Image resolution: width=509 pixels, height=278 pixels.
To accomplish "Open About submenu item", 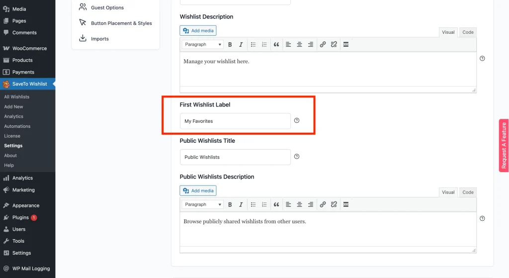I will pyautogui.click(x=10, y=156).
